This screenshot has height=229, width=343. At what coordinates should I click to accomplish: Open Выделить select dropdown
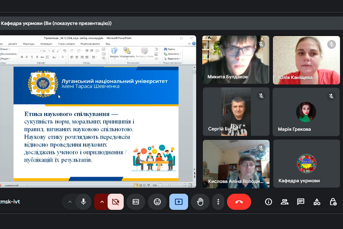tap(172, 59)
